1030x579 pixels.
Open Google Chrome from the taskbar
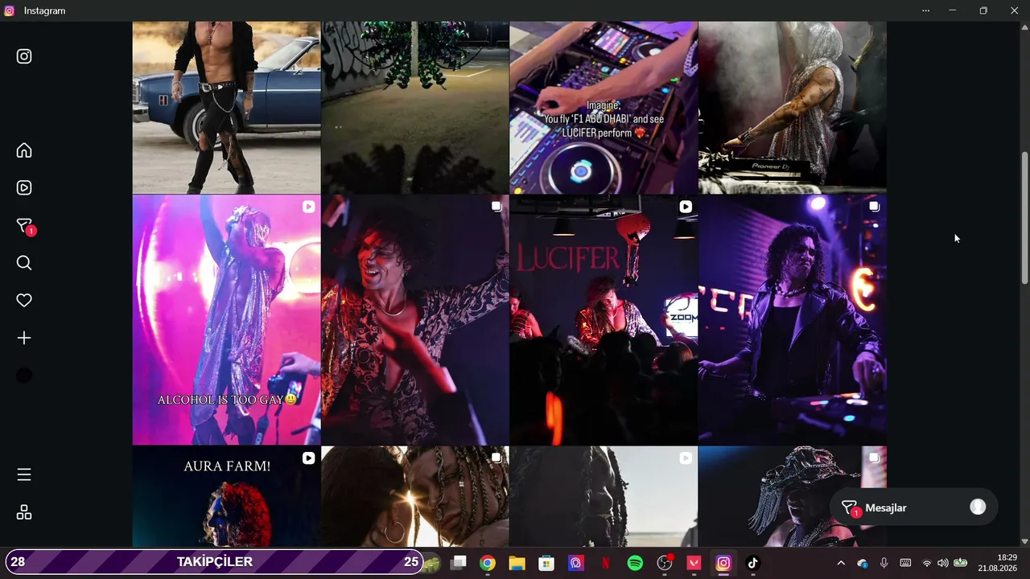pos(488,563)
